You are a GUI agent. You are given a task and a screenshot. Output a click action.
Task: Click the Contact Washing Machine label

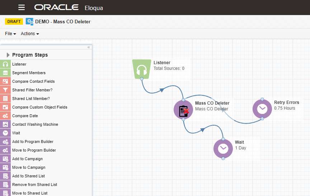(35, 124)
